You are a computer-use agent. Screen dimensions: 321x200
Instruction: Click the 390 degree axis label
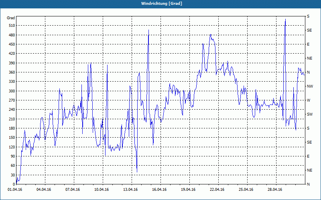point(12,63)
